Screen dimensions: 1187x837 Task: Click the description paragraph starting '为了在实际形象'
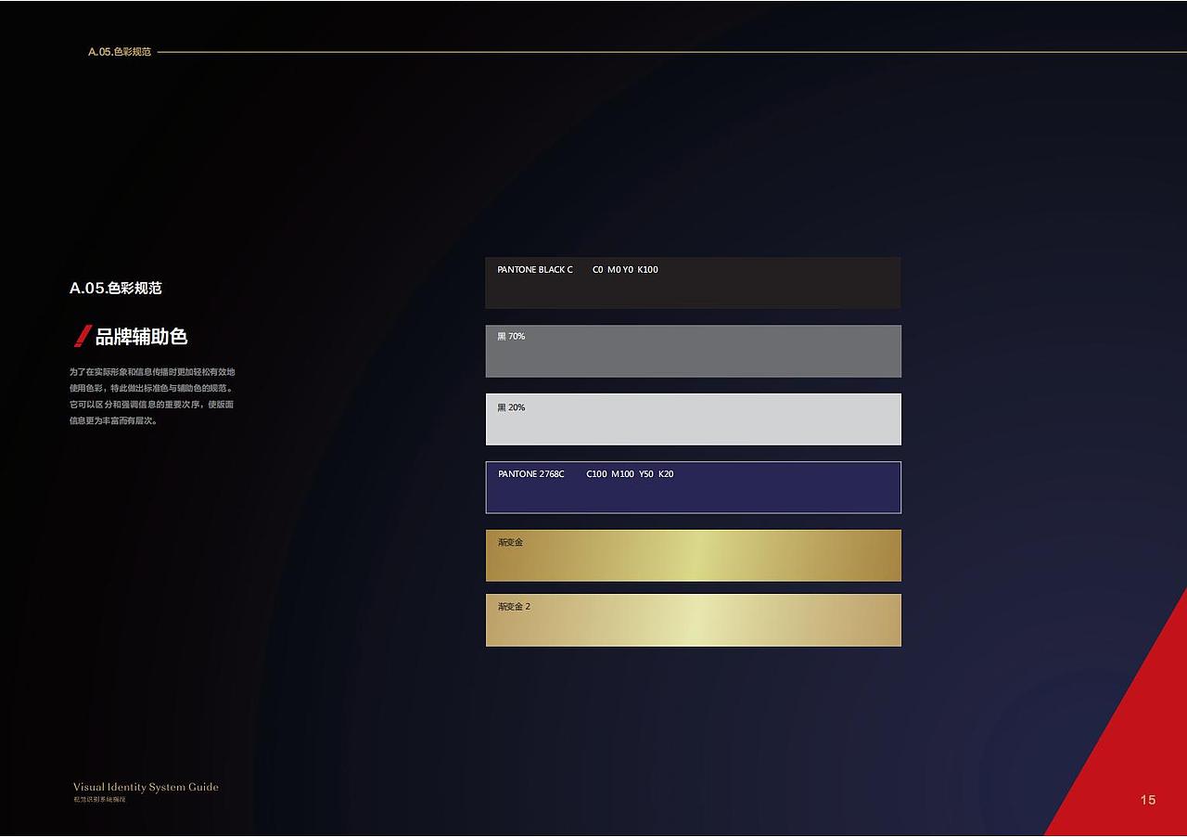(x=152, y=396)
